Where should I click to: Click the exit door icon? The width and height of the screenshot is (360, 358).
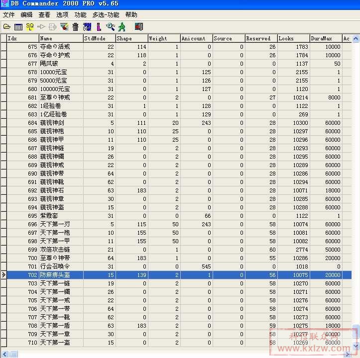139,27
